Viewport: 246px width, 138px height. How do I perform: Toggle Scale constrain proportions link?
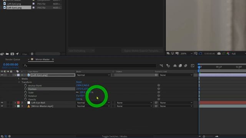77,92
